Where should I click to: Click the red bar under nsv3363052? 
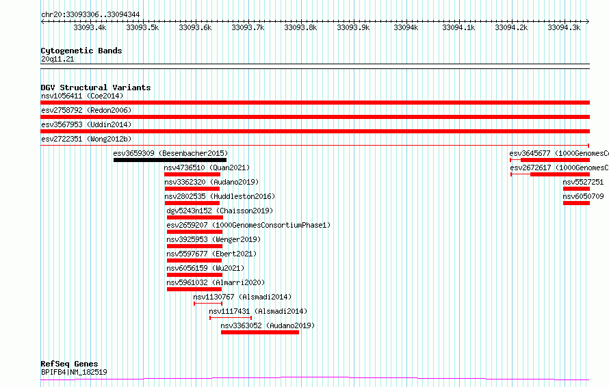(x=260, y=332)
